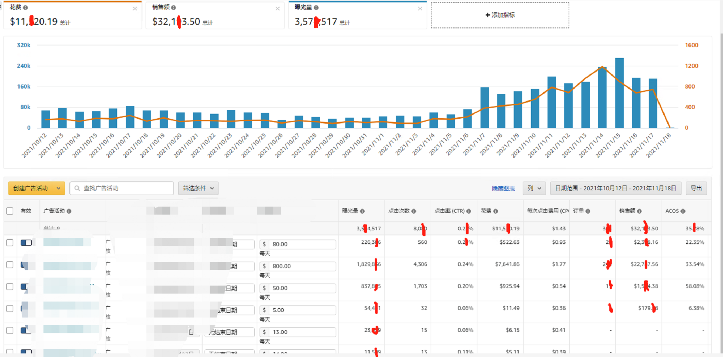723x357 pixels.
Task: Click the 隐藏图表 link
Action: click(503, 189)
